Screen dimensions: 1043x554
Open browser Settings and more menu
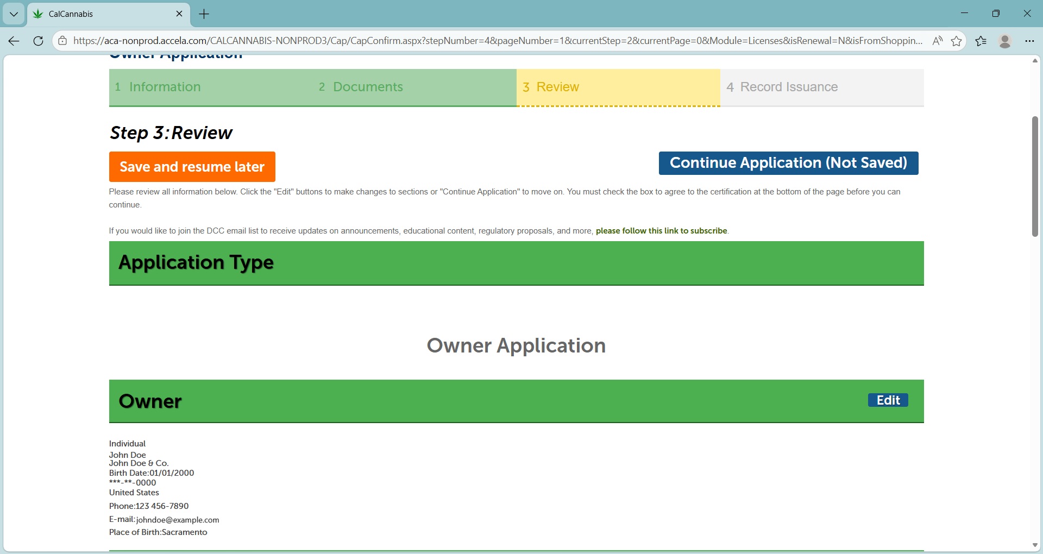pos(1029,41)
